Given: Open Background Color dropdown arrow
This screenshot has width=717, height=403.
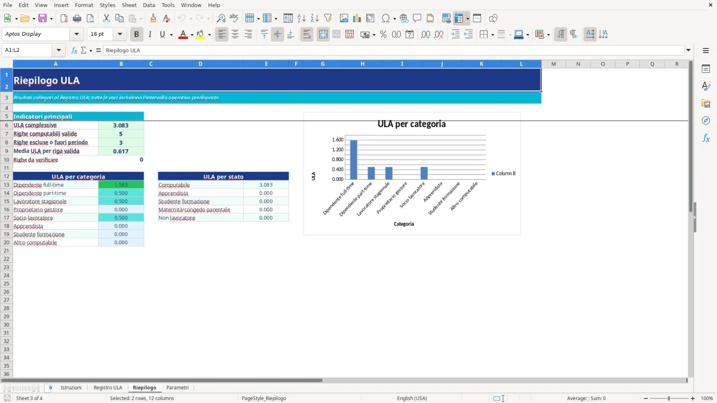Looking at the screenshot, I should (209, 35).
